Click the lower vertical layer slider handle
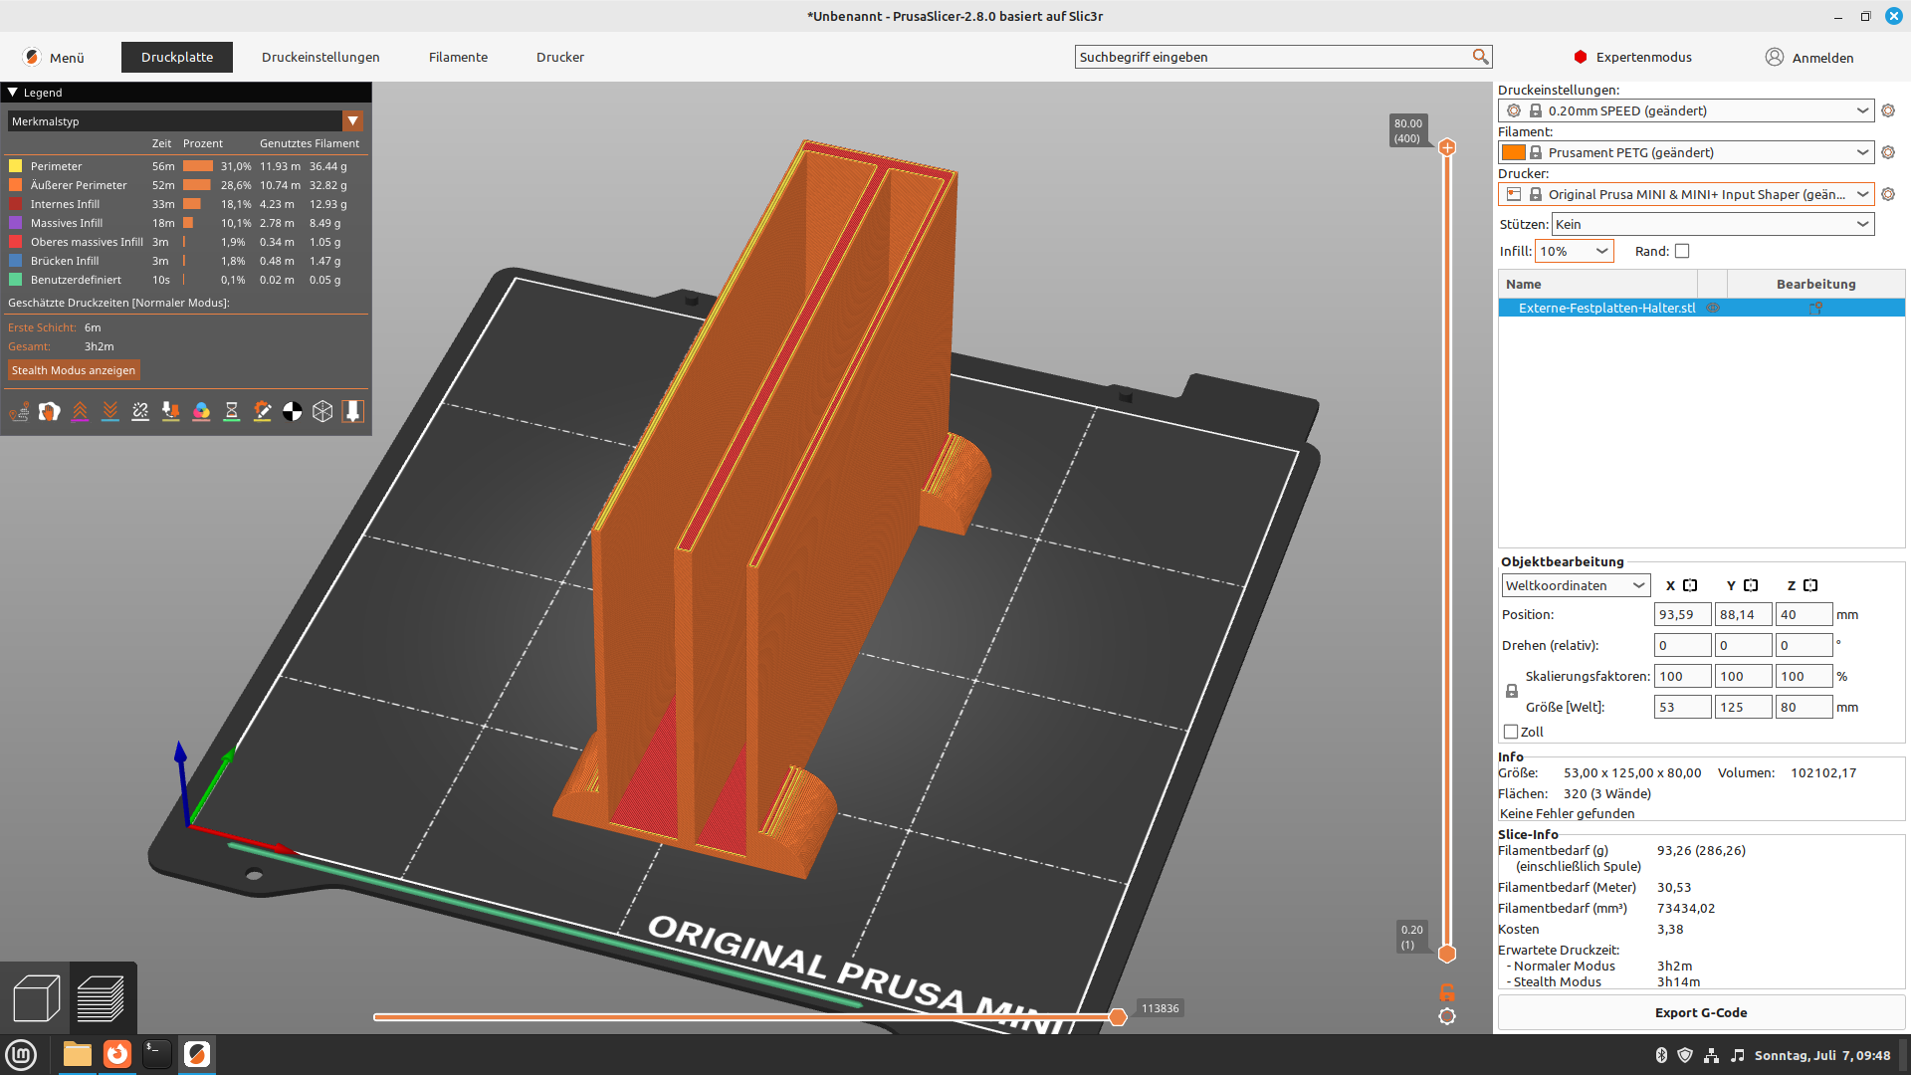The image size is (1911, 1075). (1447, 954)
